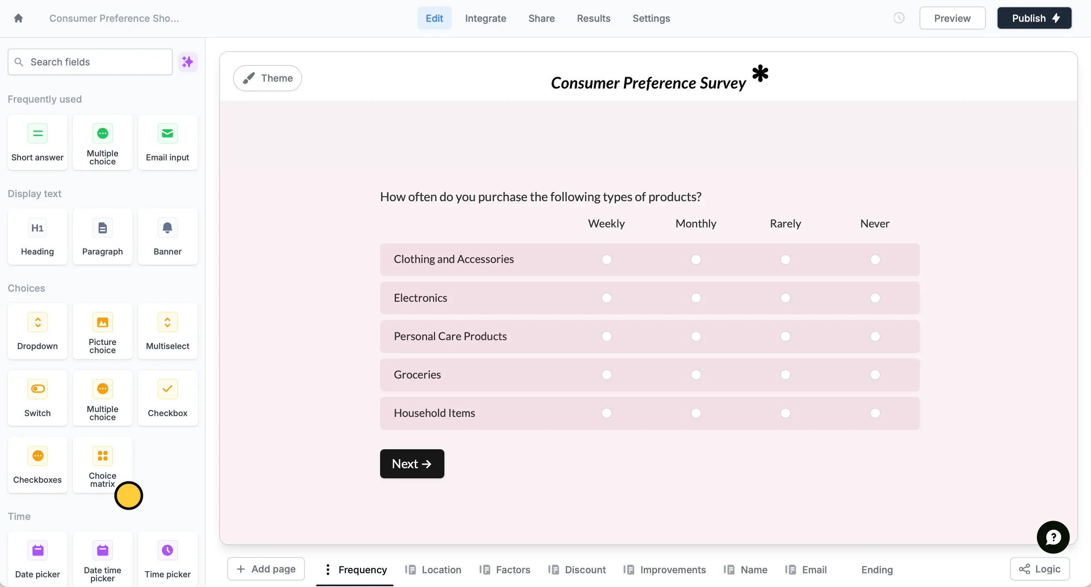Click the purchase frequency question text
Viewport: 1091px width, 587px height.
click(x=540, y=197)
